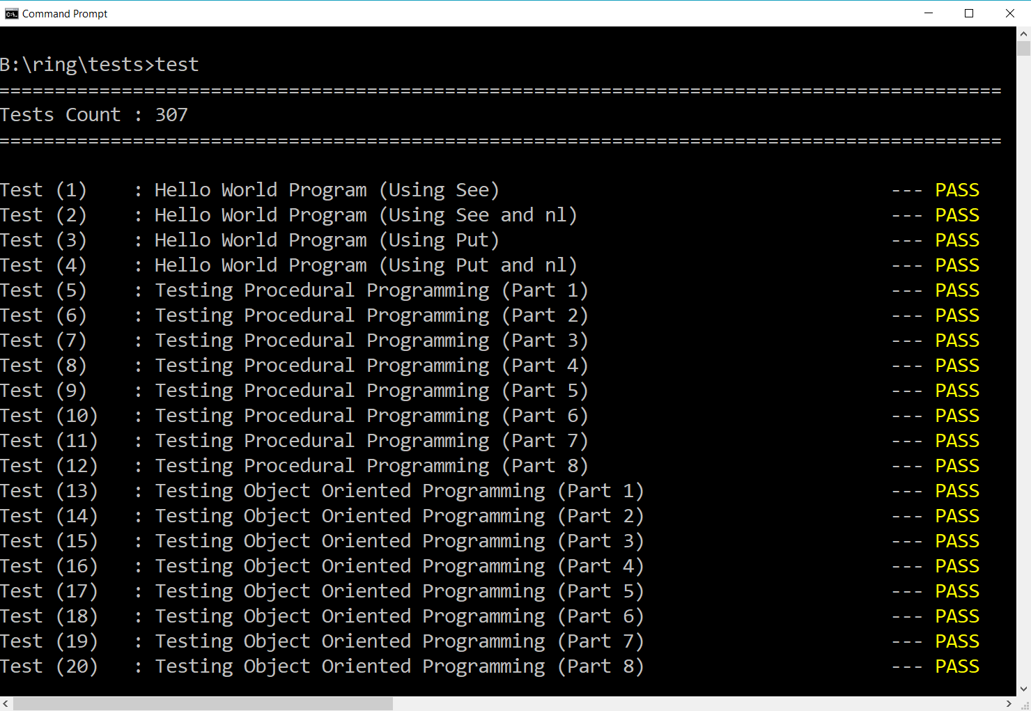Image resolution: width=1031 pixels, height=711 pixels.
Task: Click the 'B:\ring\tests>test' command line
Action: [100, 65]
